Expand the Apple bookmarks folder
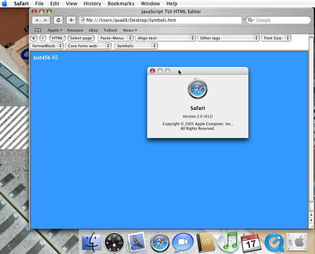This screenshot has width=315, height=254. point(55,30)
